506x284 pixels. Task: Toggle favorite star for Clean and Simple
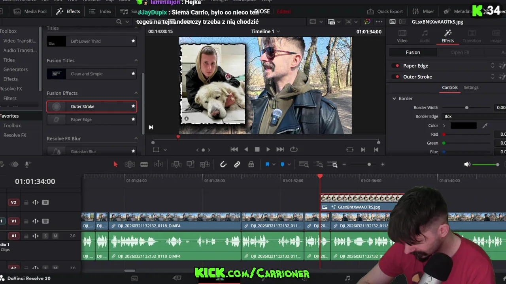133,74
